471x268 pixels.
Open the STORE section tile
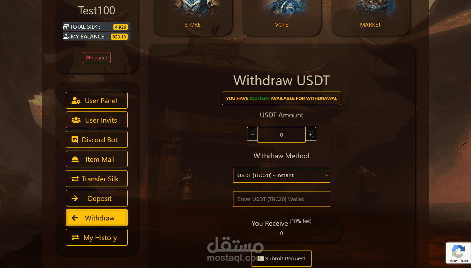[193, 17]
